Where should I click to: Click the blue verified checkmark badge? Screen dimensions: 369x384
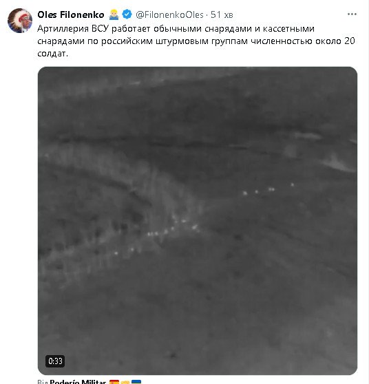pyautogui.click(x=127, y=14)
